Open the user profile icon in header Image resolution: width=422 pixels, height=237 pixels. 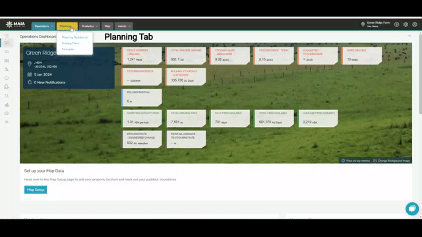point(415,24)
